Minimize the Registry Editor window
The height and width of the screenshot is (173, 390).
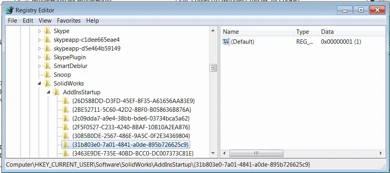[345, 10]
